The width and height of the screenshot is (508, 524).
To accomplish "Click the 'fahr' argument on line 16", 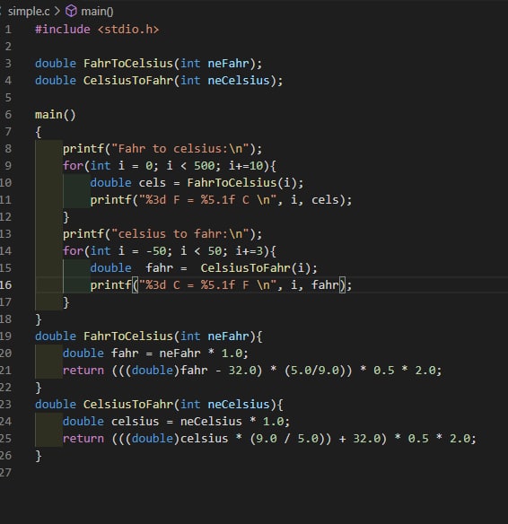I will 325,285.
